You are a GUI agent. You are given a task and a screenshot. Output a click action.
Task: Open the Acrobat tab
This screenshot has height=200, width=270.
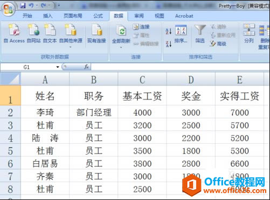pos(184,16)
